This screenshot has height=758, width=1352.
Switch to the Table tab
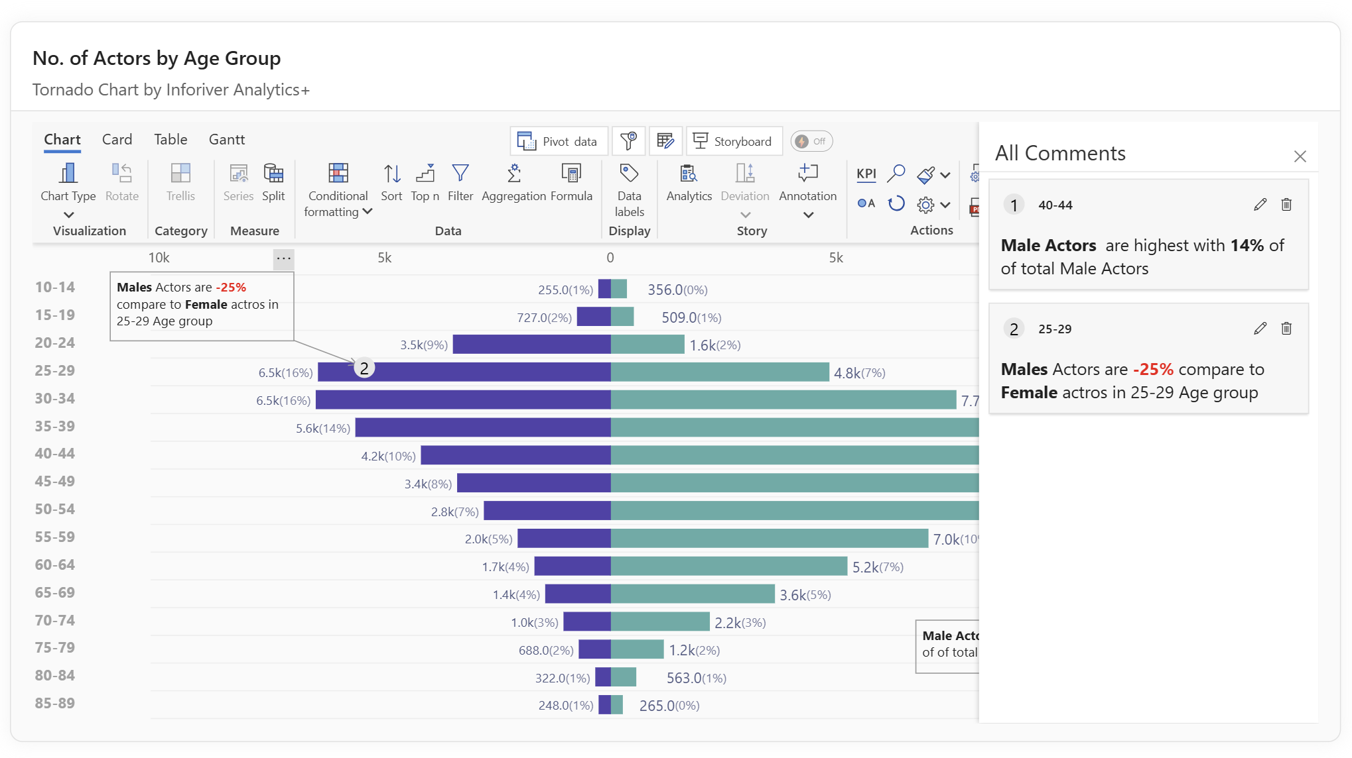(170, 140)
